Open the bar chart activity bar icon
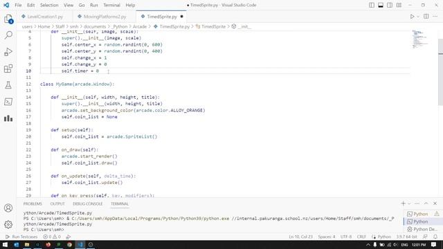This screenshot has height=249, width=443. click(x=8, y=118)
